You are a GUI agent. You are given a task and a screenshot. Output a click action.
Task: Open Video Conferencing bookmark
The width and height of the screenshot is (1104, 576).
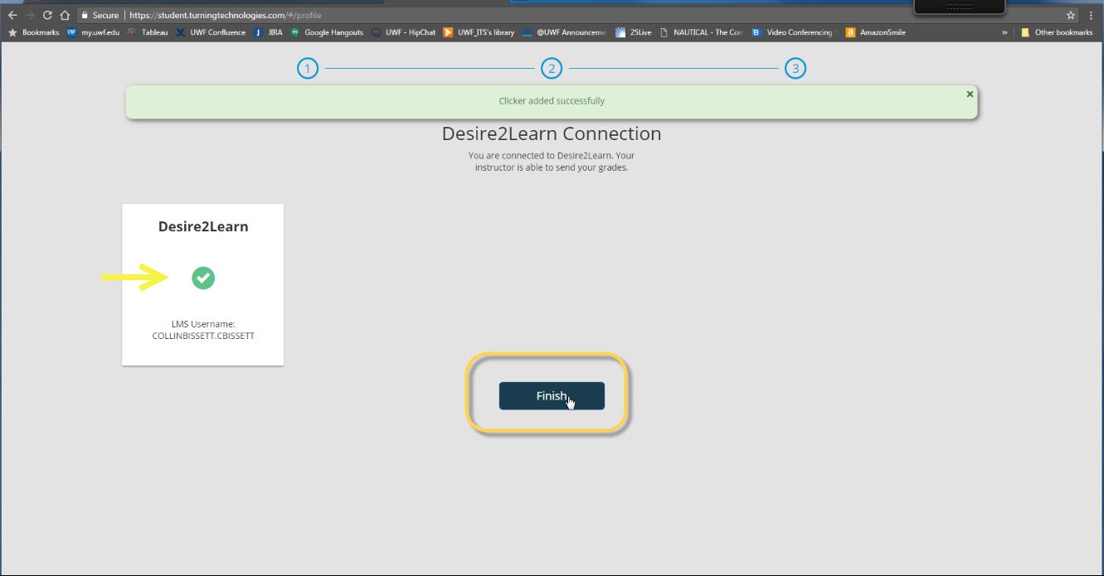[x=792, y=32]
